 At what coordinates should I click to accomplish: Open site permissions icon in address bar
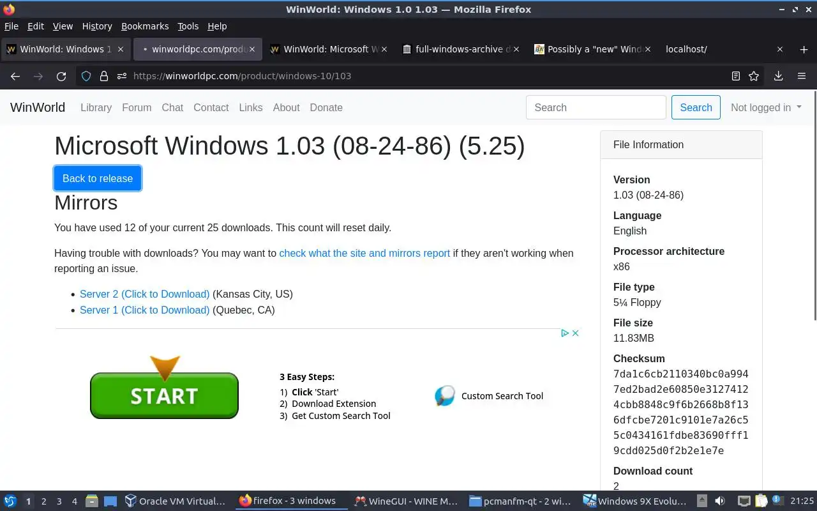point(121,76)
